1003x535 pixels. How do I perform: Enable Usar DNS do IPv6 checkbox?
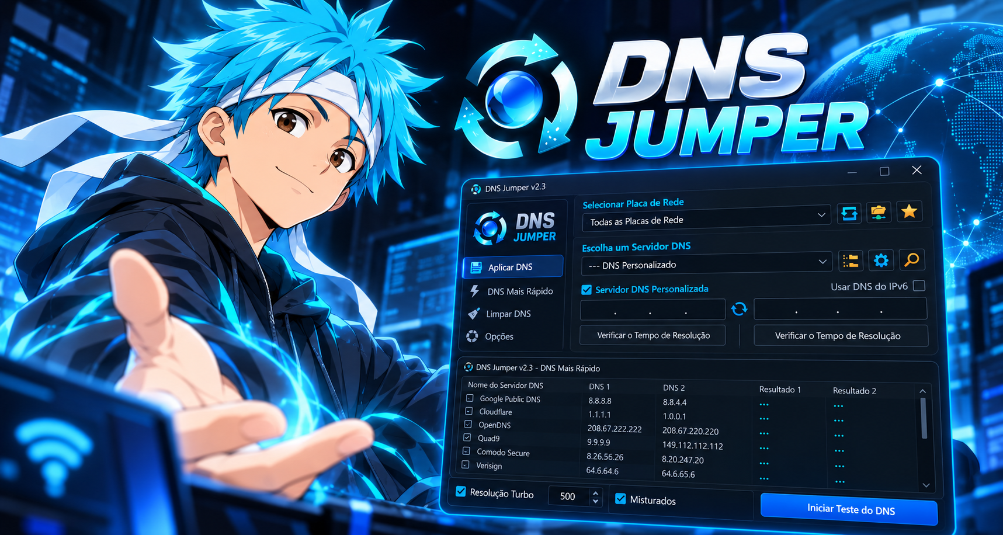pyautogui.click(x=919, y=286)
